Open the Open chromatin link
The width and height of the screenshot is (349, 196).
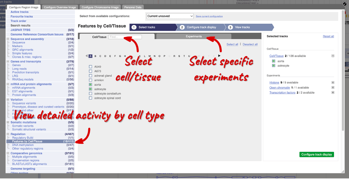click(280, 88)
